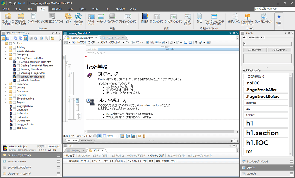Select the .noTOC style
Viewport: 295px width, 178px height.
tap(266, 83)
